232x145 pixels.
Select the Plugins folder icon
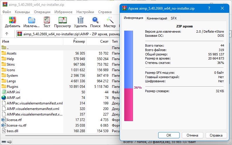[4, 86]
